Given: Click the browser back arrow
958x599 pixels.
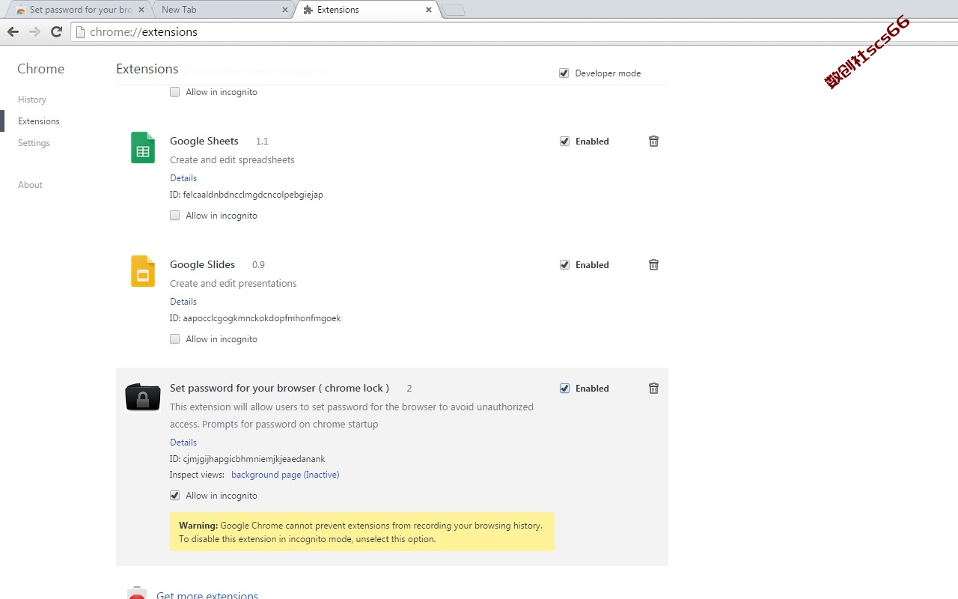Looking at the screenshot, I should pyautogui.click(x=13, y=31).
